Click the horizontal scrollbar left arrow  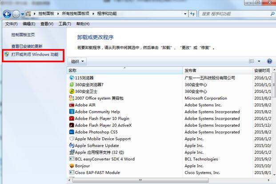point(69,180)
